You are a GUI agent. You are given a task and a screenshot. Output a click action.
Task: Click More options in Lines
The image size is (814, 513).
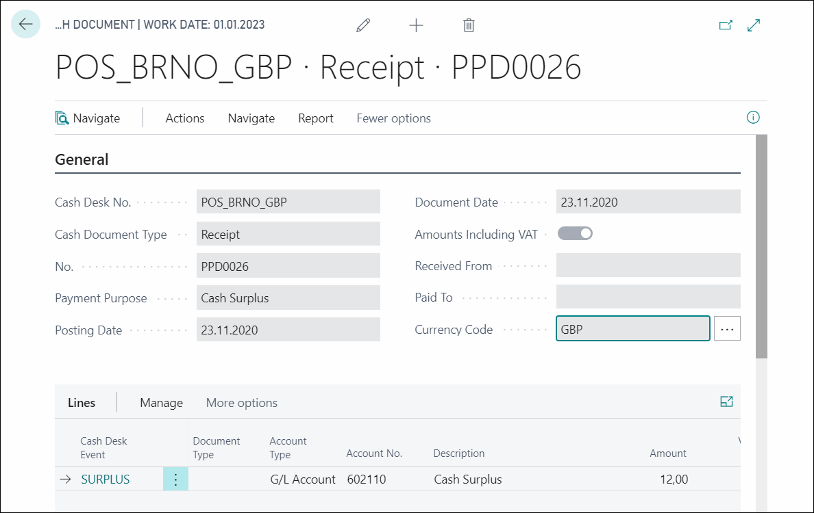click(x=241, y=403)
